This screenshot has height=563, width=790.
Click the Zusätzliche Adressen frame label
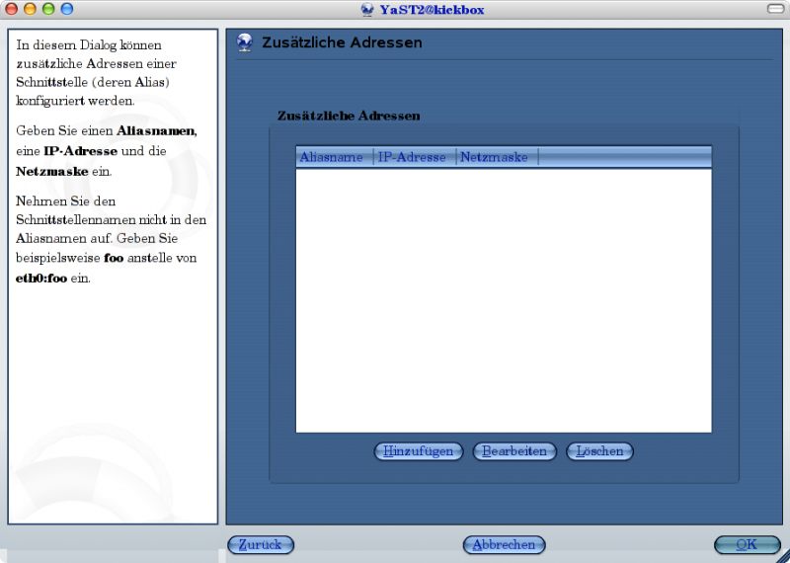(x=349, y=116)
